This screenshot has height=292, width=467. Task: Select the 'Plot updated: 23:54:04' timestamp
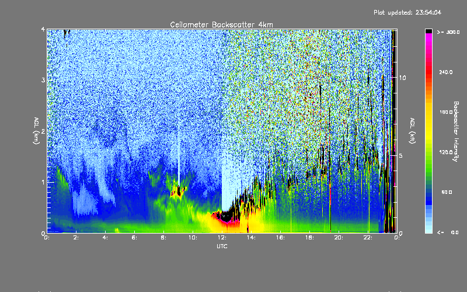point(407,12)
